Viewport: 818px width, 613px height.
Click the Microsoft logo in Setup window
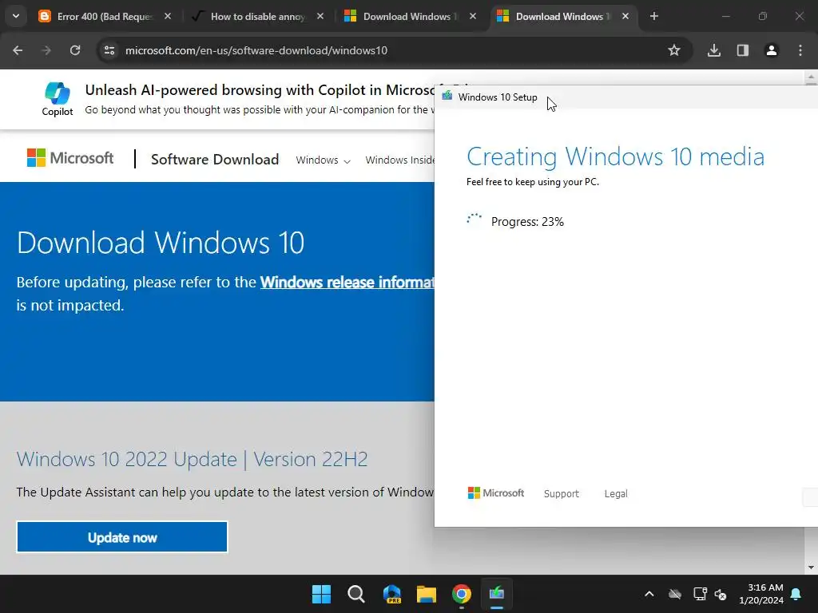tap(495, 493)
